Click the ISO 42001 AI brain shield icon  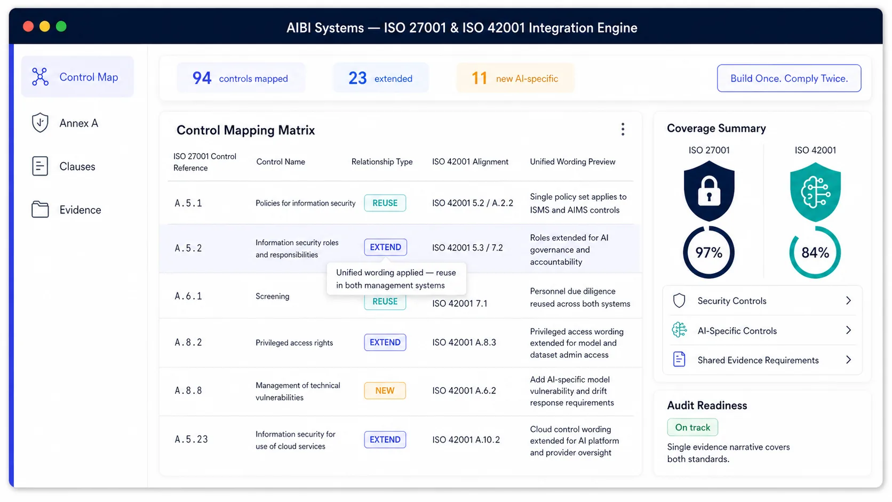tap(815, 192)
